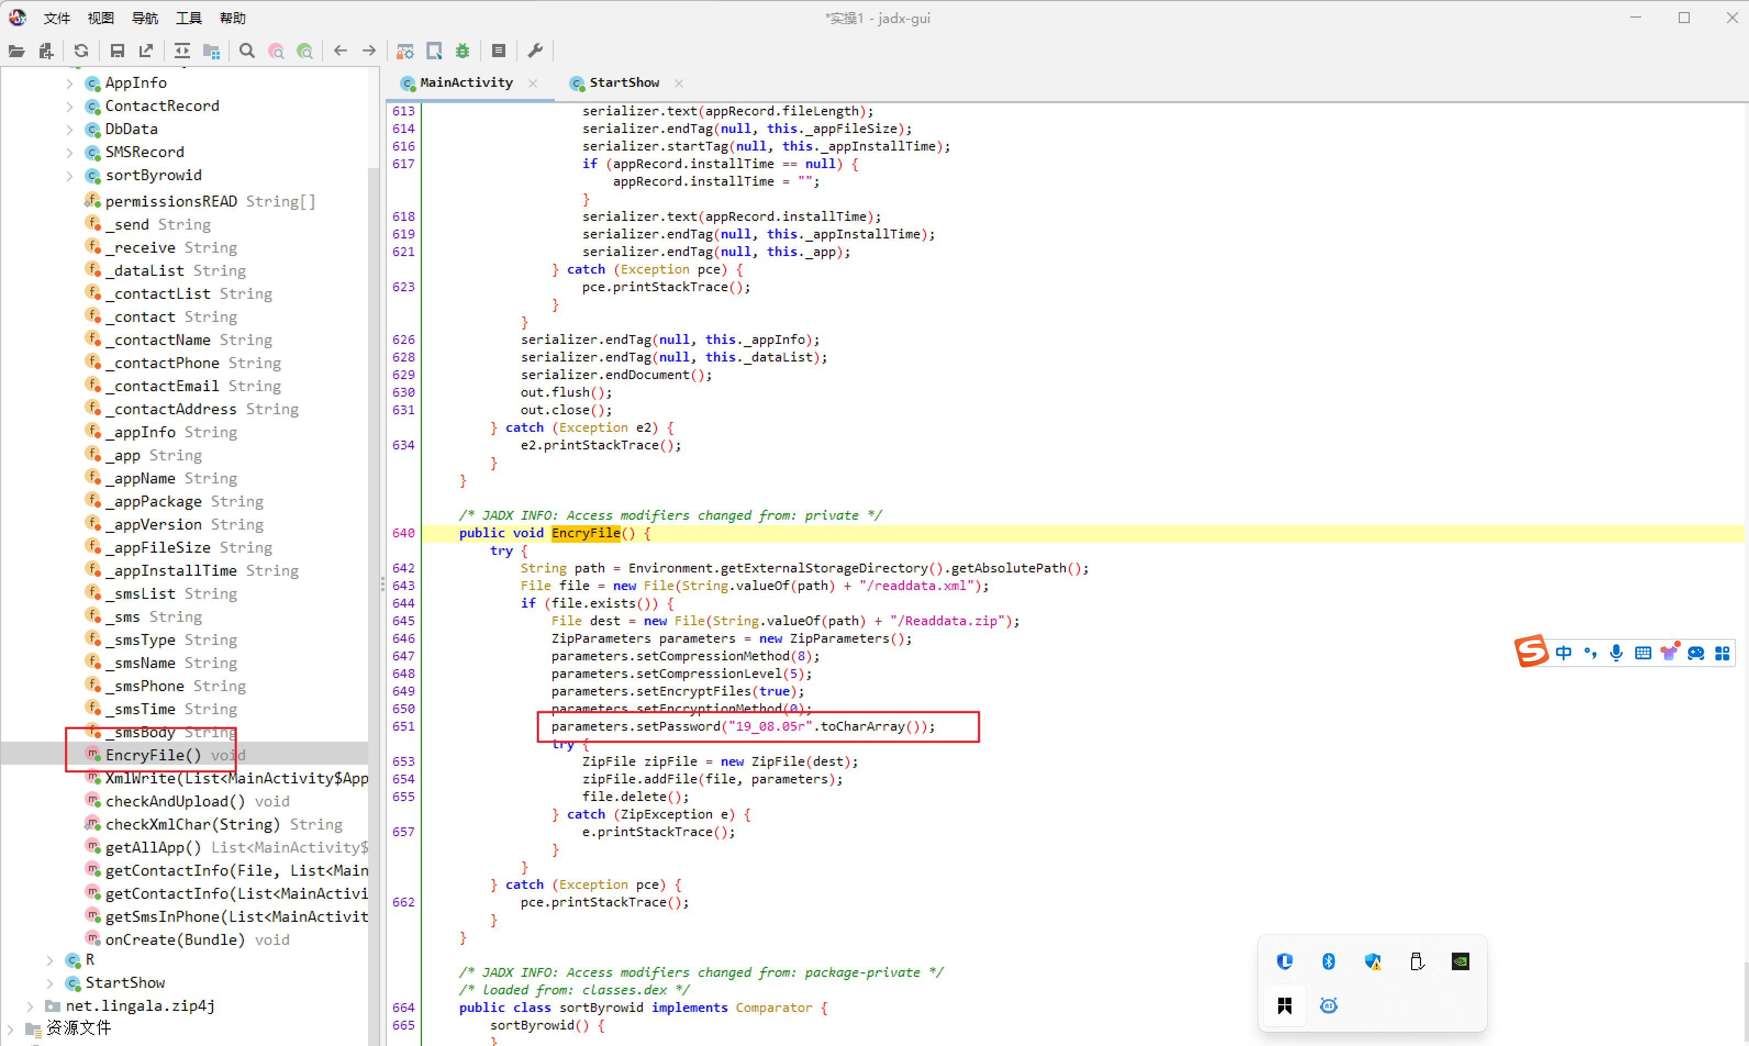Switch to the StartShow editor tab
The height and width of the screenshot is (1046, 1749).
(x=623, y=82)
